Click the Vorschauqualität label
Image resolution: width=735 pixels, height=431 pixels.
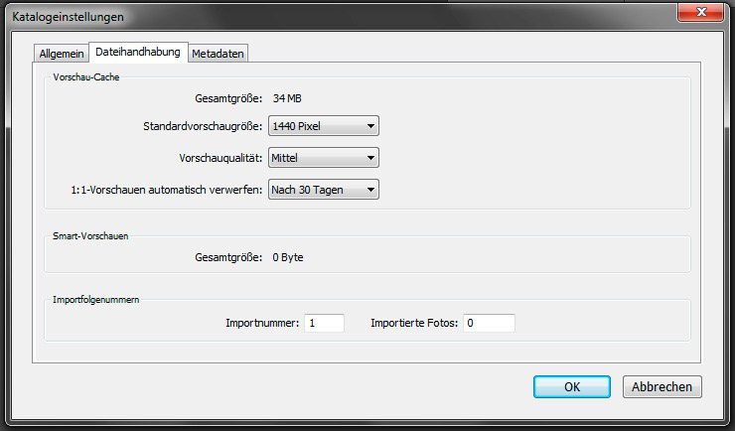220,158
